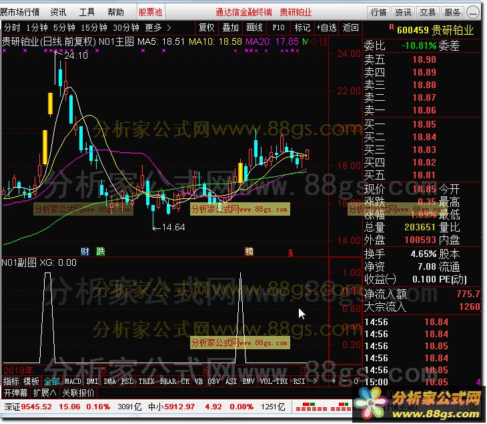Image resolution: width=487 pixels, height=424 pixels.
Task: Open the 画线 drawing tool
Action: point(254,27)
